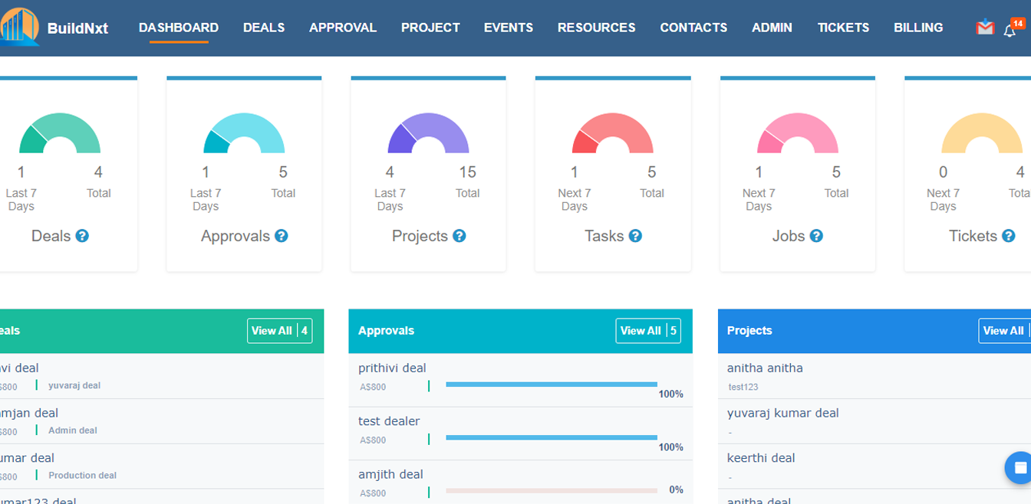Click the Tickets gauge chart

(982, 133)
